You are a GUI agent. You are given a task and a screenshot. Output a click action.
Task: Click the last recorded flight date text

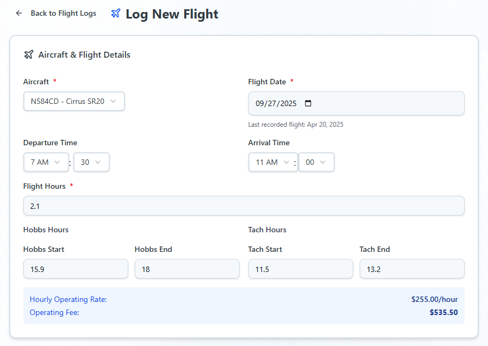(296, 124)
